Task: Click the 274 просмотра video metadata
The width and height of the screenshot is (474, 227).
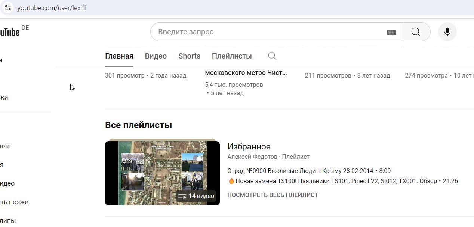Action: (x=439, y=75)
